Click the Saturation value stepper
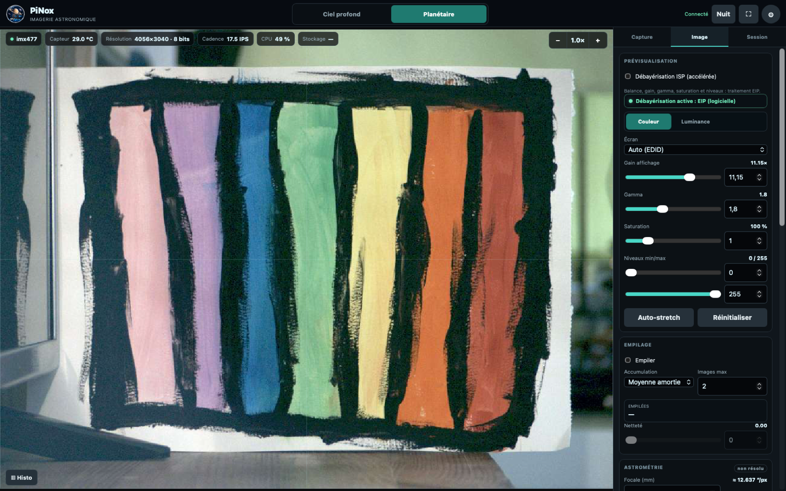Screen dimensions: 786x491 pos(759,241)
